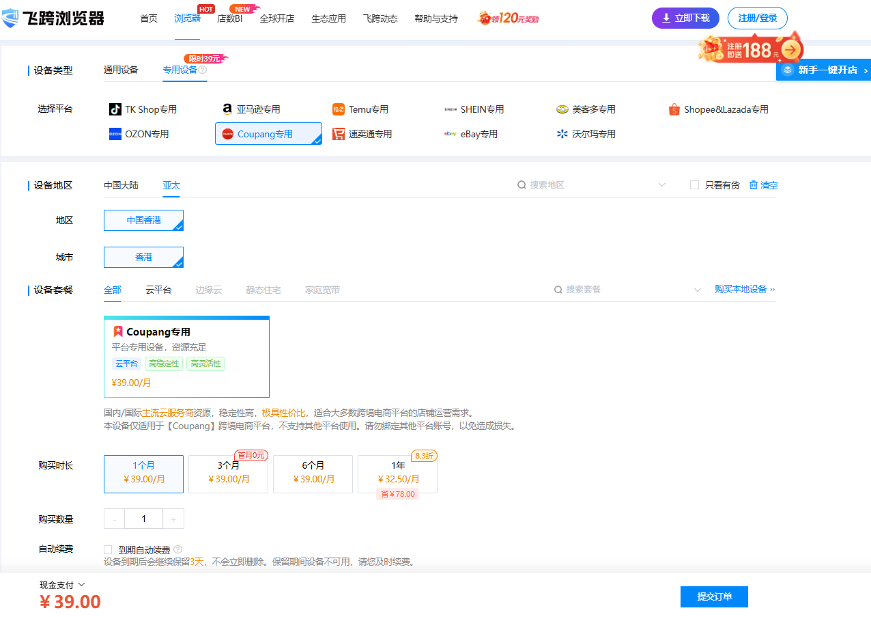
Task: Click the 注册/登录 button
Action: (758, 18)
